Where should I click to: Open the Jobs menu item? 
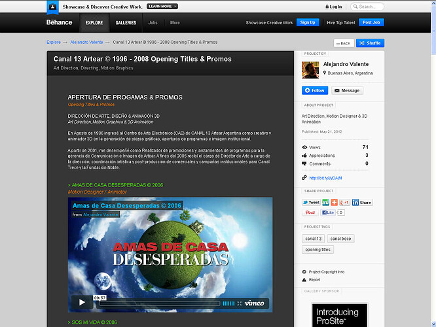[153, 23]
